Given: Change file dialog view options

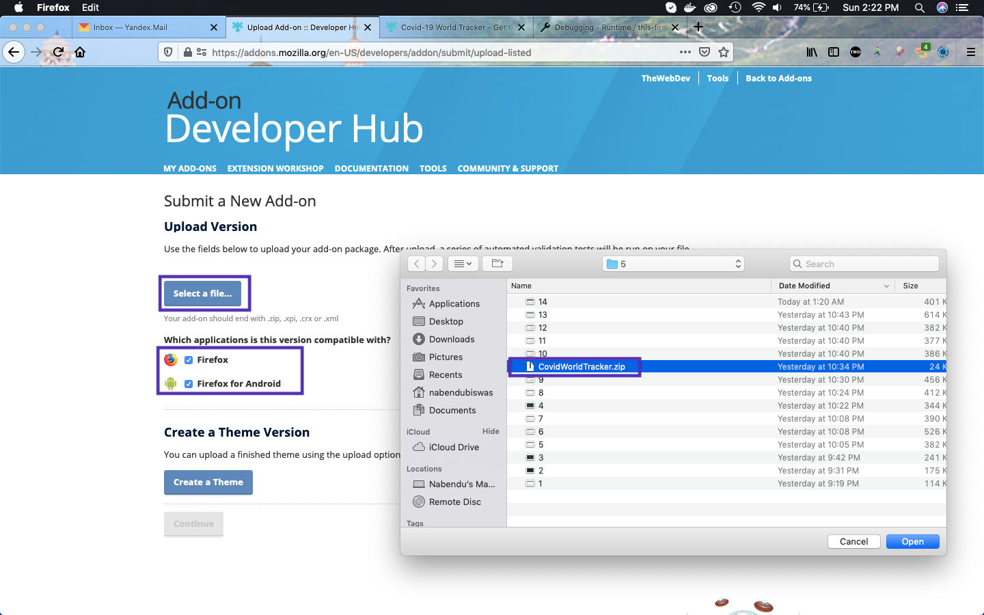Looking at the screenshot, I should pos(463,264).
